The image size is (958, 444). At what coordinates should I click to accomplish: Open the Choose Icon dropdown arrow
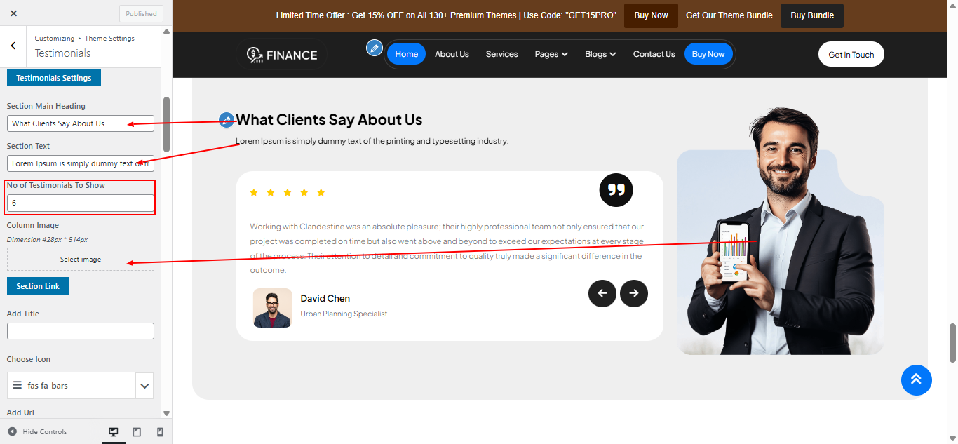pos(144,386)
